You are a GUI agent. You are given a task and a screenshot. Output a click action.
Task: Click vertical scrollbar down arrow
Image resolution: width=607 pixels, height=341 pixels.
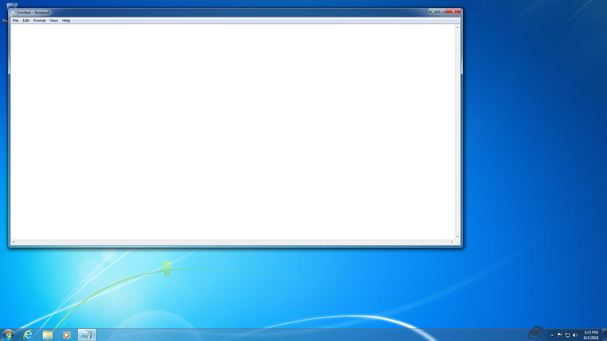pyautogui.click(x=457, y=236)
